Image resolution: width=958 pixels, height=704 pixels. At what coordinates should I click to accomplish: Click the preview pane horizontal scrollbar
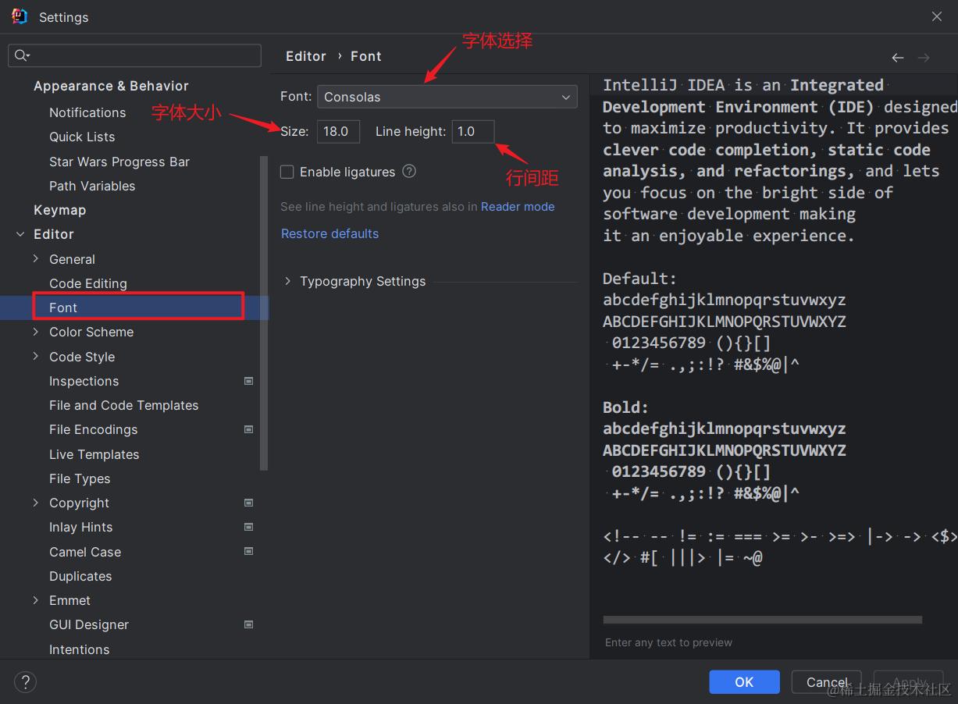coord(762,620)
